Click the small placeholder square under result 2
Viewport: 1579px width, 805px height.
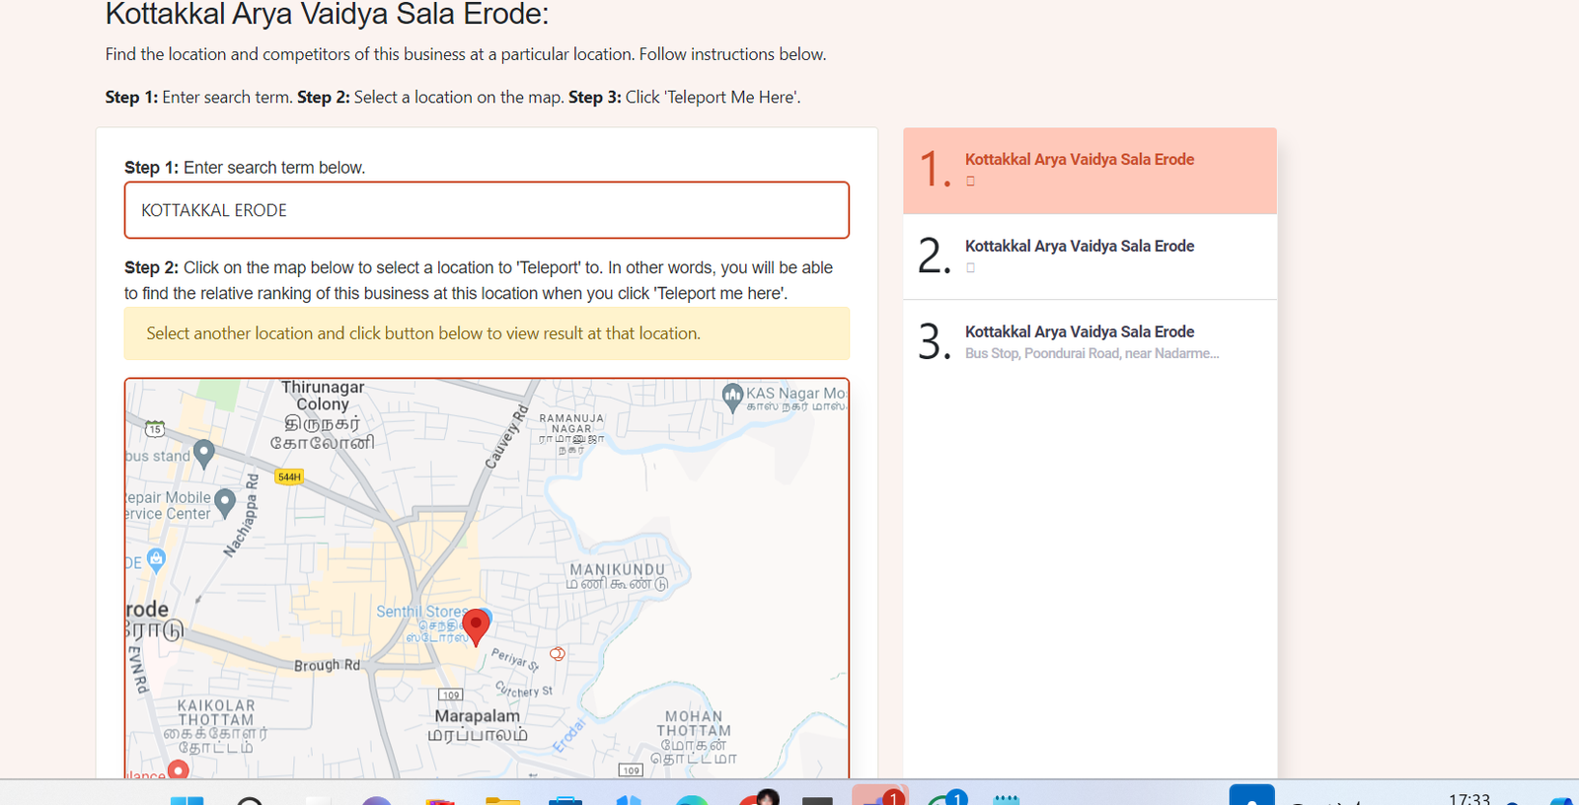(970, 267)
